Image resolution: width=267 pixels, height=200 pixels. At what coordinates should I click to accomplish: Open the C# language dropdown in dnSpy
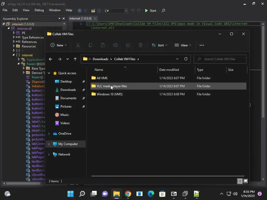coord(126,11)
